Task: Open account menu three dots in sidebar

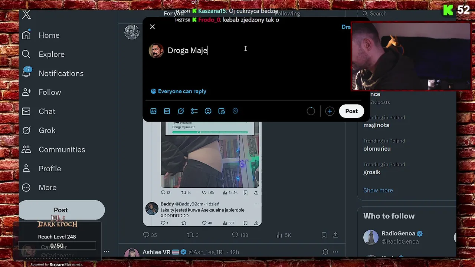Action: pyautogui.click(x=107, y=251)
